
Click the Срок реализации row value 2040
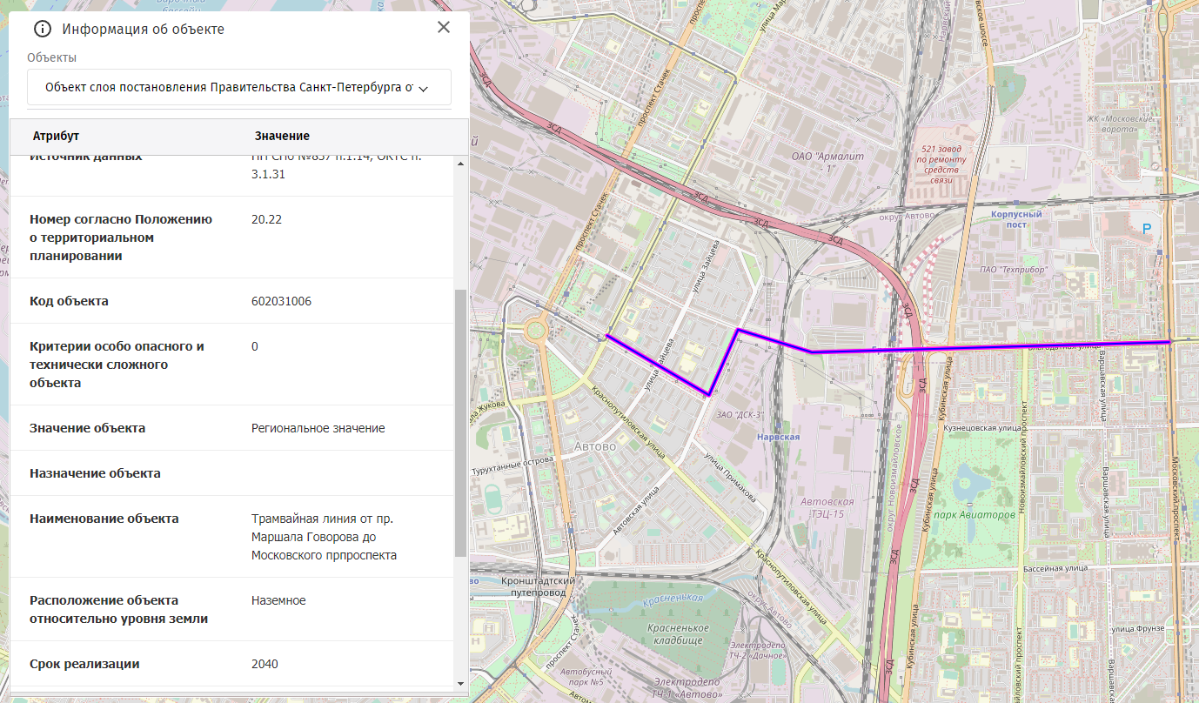point(265,664)
